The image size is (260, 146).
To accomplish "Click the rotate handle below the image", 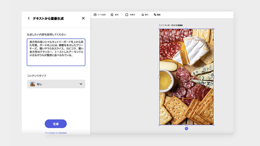I will point(186,129).
